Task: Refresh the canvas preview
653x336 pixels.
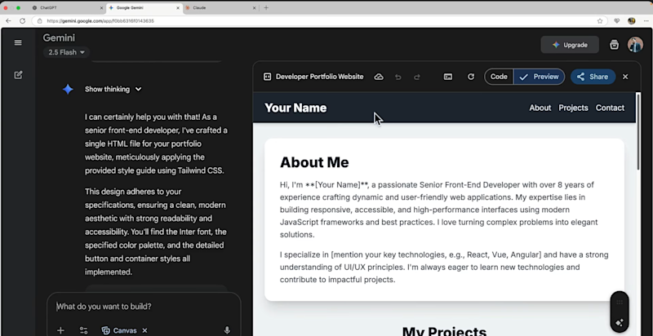Action: click(x=471, y=77)
